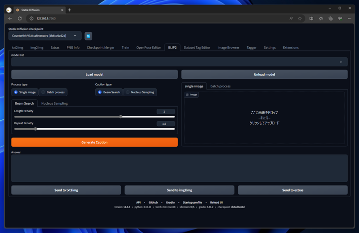Select the single image upload tab
Image resolution: width=359 pixels, height=233 pixels.
[194, 86]
